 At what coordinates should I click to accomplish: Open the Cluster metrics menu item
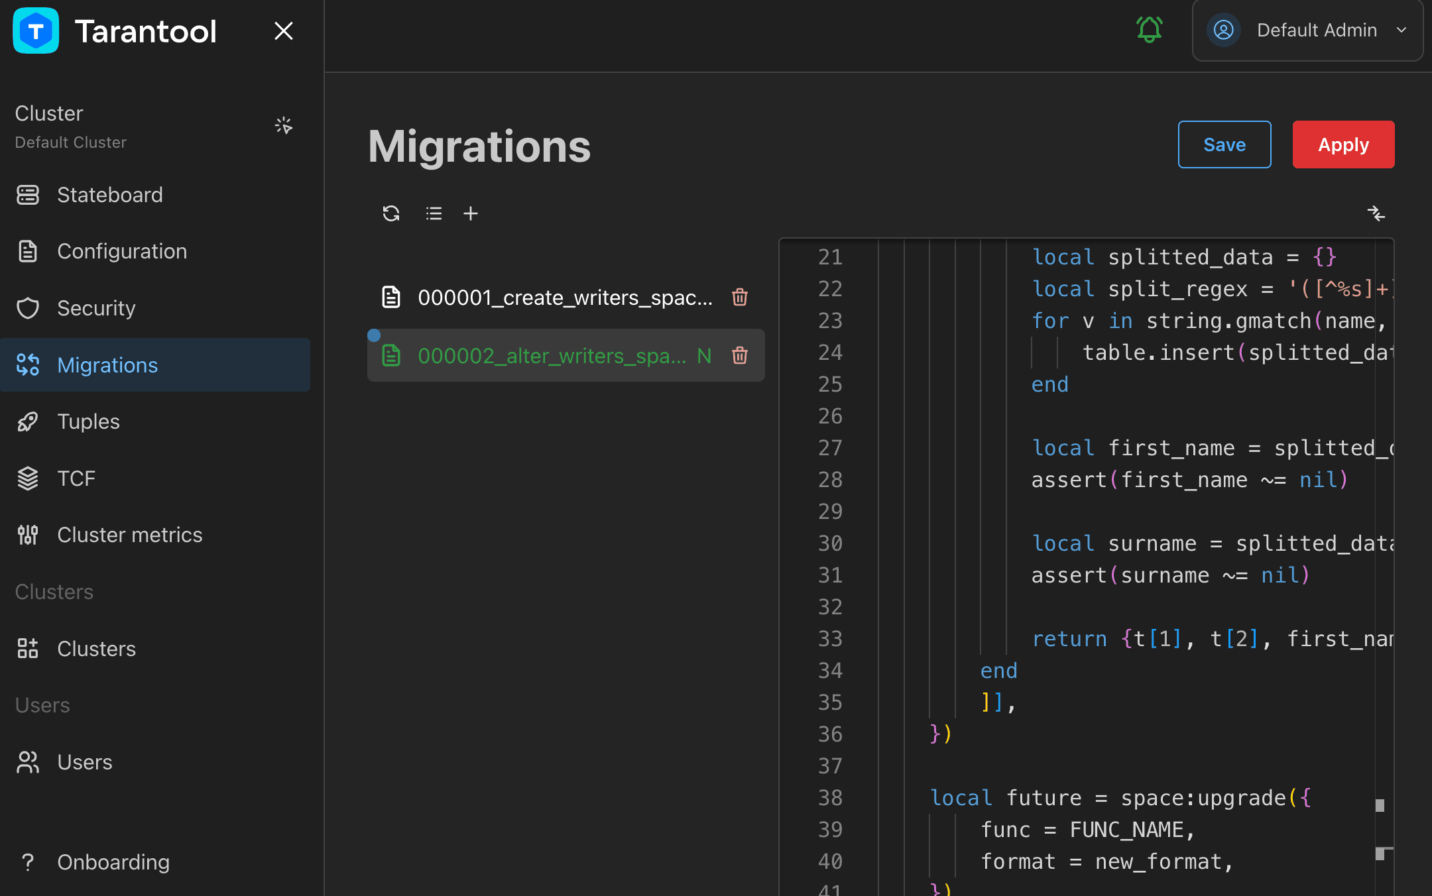(x=155, y=535)
